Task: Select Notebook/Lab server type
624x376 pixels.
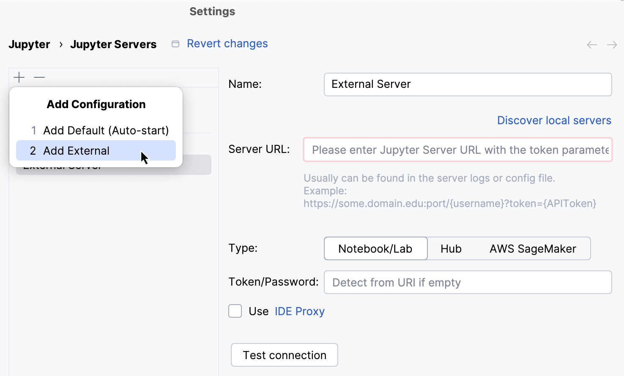Action: click(x=375, y=248)
